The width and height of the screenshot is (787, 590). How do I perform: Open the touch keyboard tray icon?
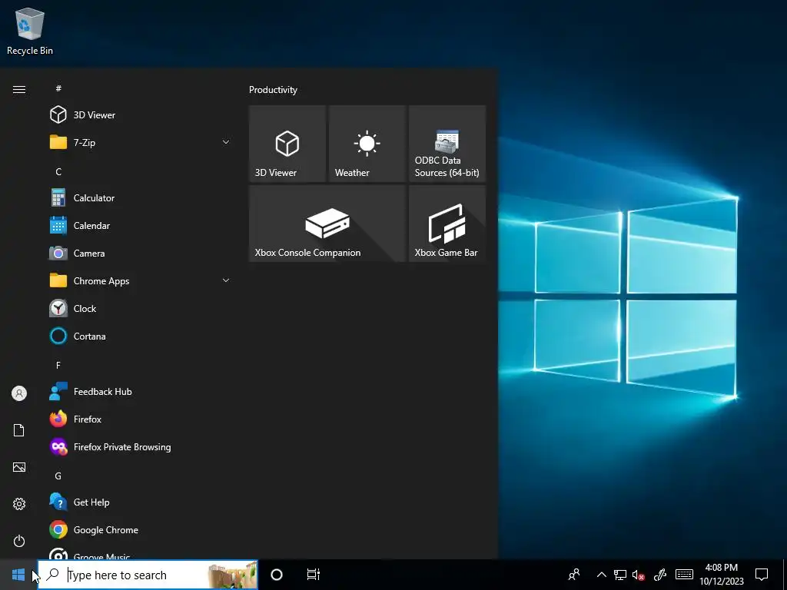tap(684, 575)
